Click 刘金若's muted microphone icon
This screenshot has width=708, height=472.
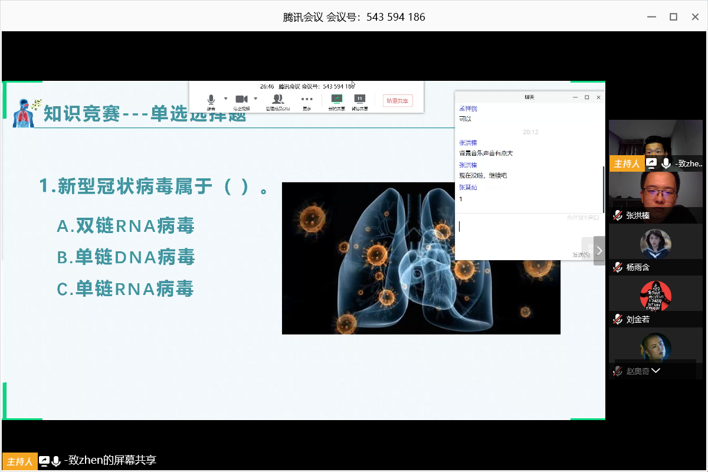(x=618, y=319)
